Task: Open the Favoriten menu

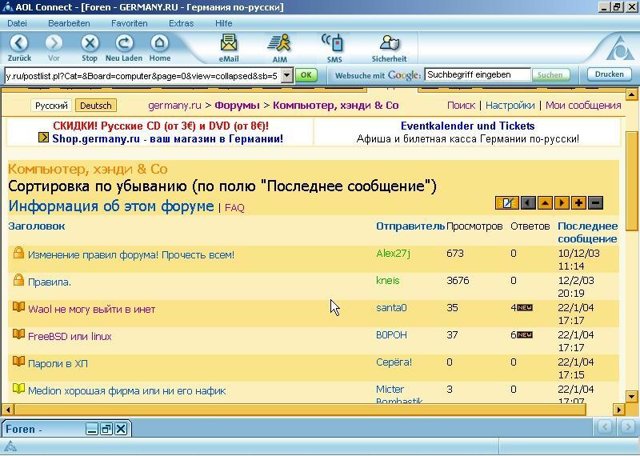Action: click(130, 23)
